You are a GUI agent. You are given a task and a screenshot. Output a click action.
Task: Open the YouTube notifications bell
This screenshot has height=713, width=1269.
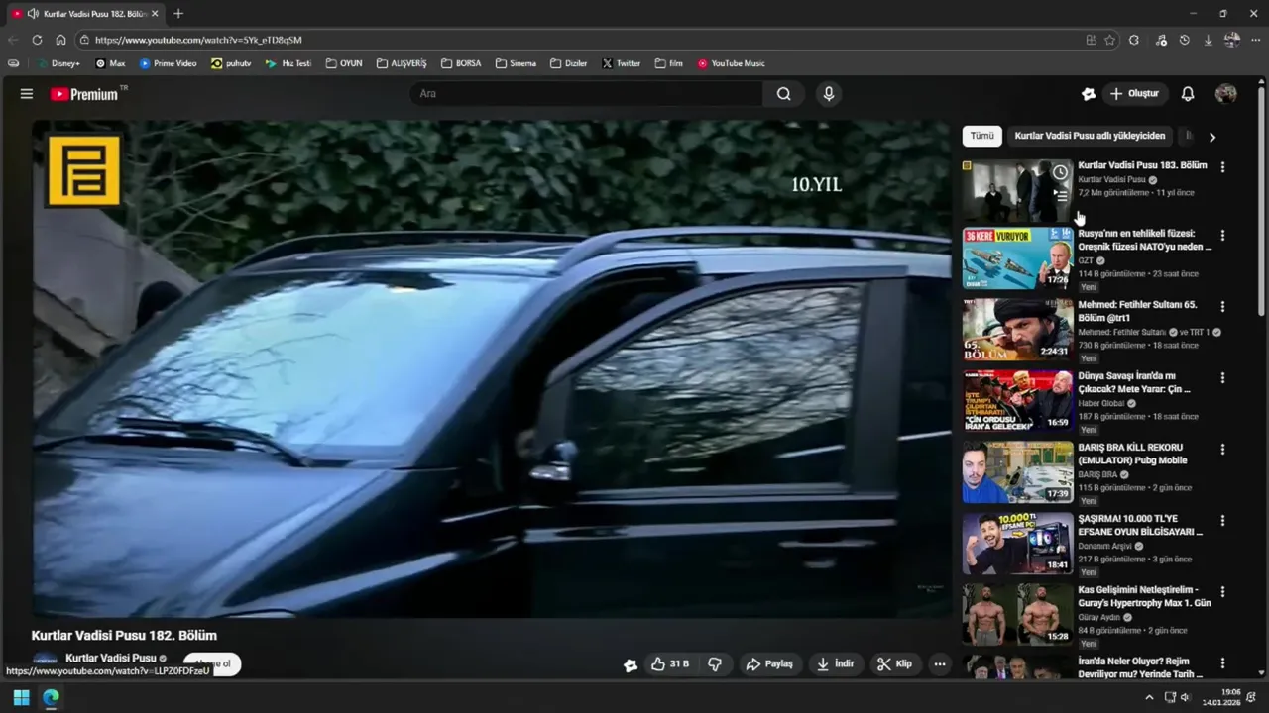click(1188, 94)
